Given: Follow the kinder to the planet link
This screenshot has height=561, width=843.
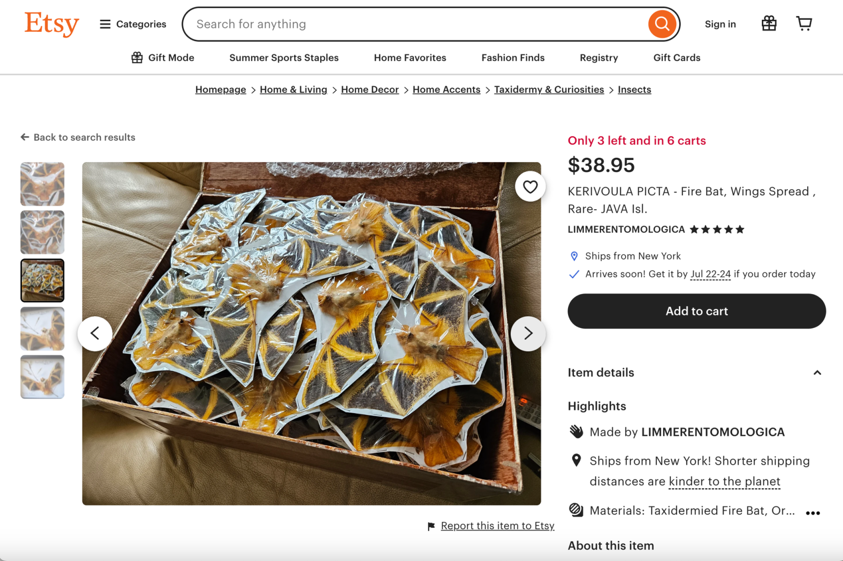Looking at the screenshot, I should (723, 482).
